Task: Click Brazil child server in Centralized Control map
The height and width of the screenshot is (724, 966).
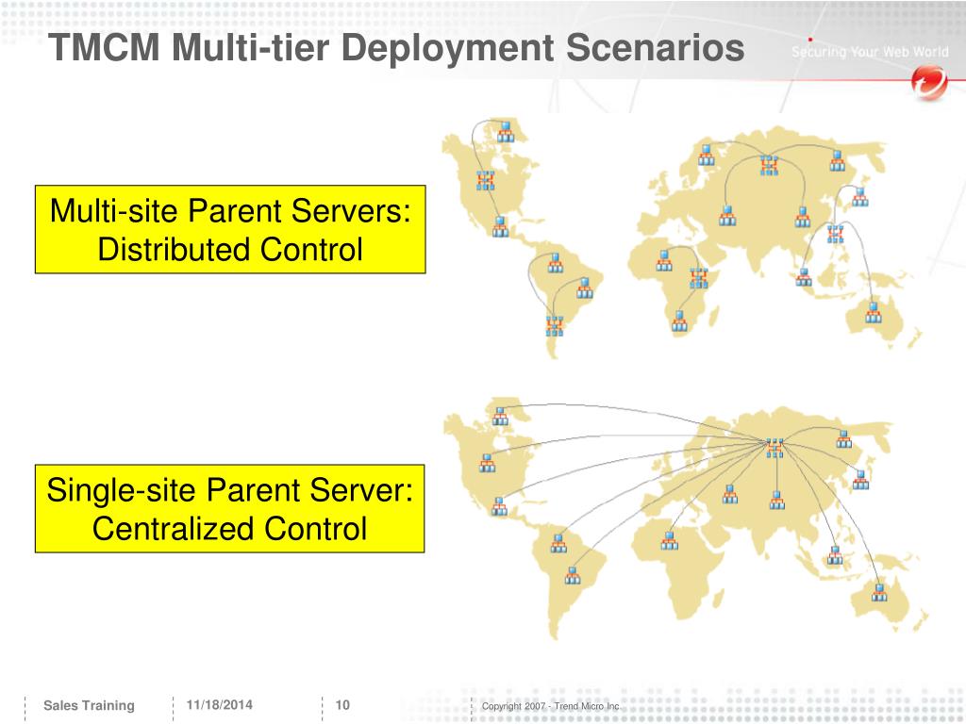Action: click(573, 576)
